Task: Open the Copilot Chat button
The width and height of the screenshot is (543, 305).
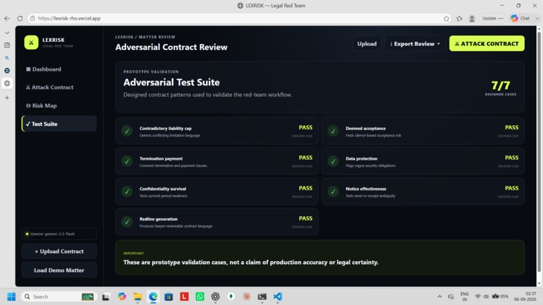Action: point(520,18)
